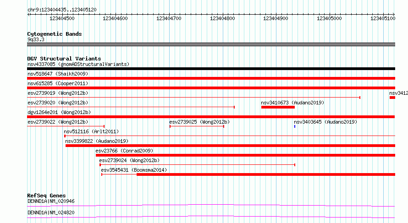
Task: Click ruler position 123404500
Action: 62,18
